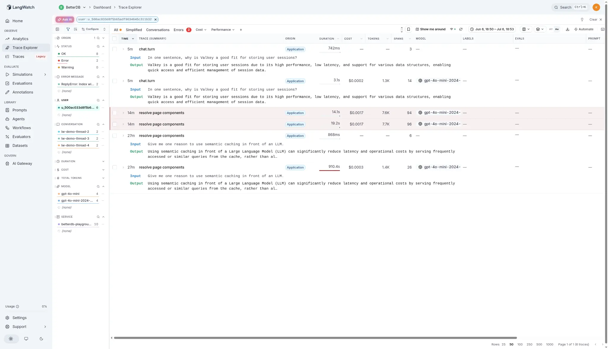The width and height of the screenshot is (608, 349).
Task: Click the lightbulb tips icon
Action: (x=582, y=20)
